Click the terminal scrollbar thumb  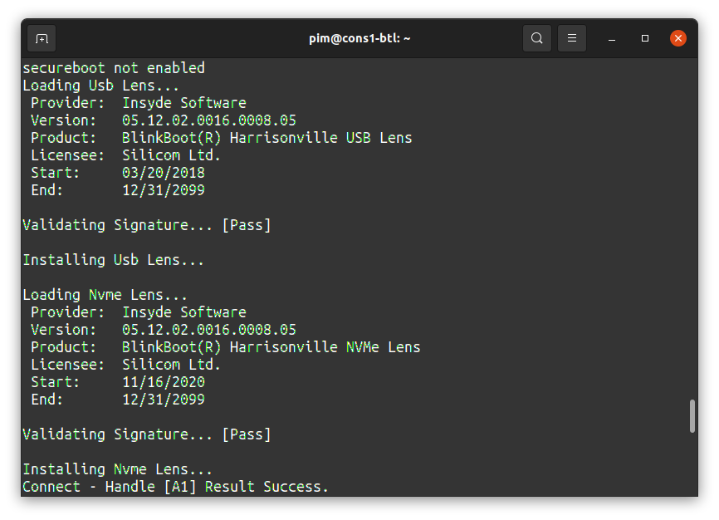[x=692, y=416]
